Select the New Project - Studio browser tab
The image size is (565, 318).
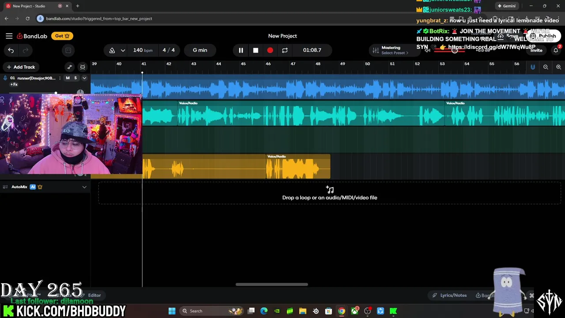37,6
